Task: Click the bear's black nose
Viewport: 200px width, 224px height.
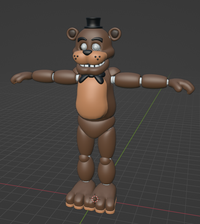Action: [x=87, y=53]
